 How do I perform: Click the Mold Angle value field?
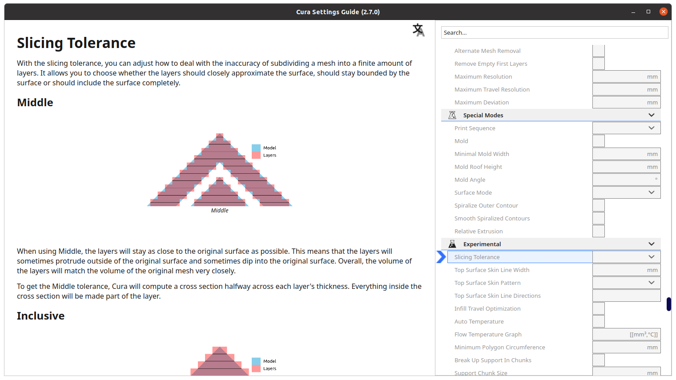point(627,180)
